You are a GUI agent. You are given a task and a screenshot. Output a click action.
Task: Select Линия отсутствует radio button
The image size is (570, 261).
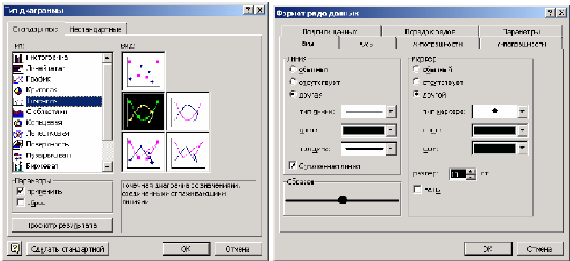pos(292,82)
